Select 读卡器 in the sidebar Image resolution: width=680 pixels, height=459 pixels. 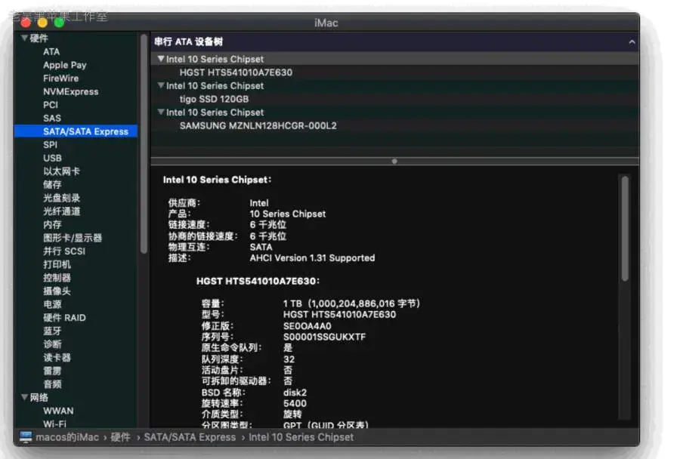(57, 357)
